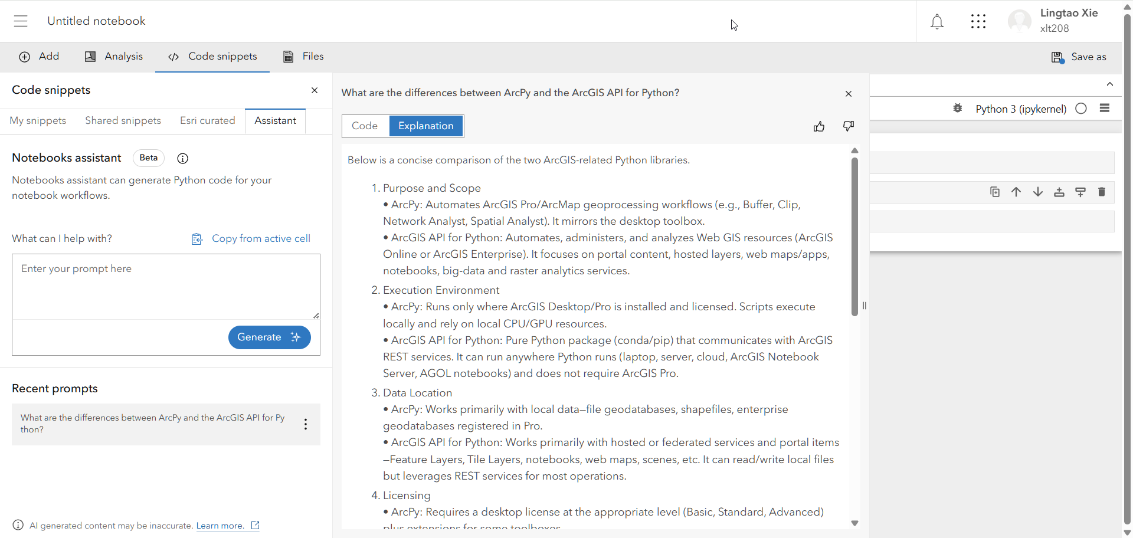
Task: Open the kernel debugger bug icon
Action: (958, 109)
